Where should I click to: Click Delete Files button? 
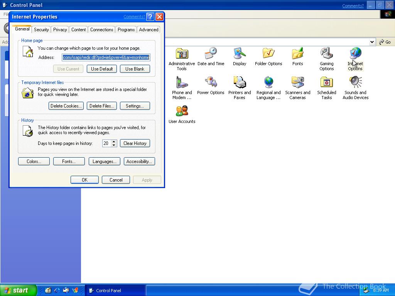pos(102,106)
